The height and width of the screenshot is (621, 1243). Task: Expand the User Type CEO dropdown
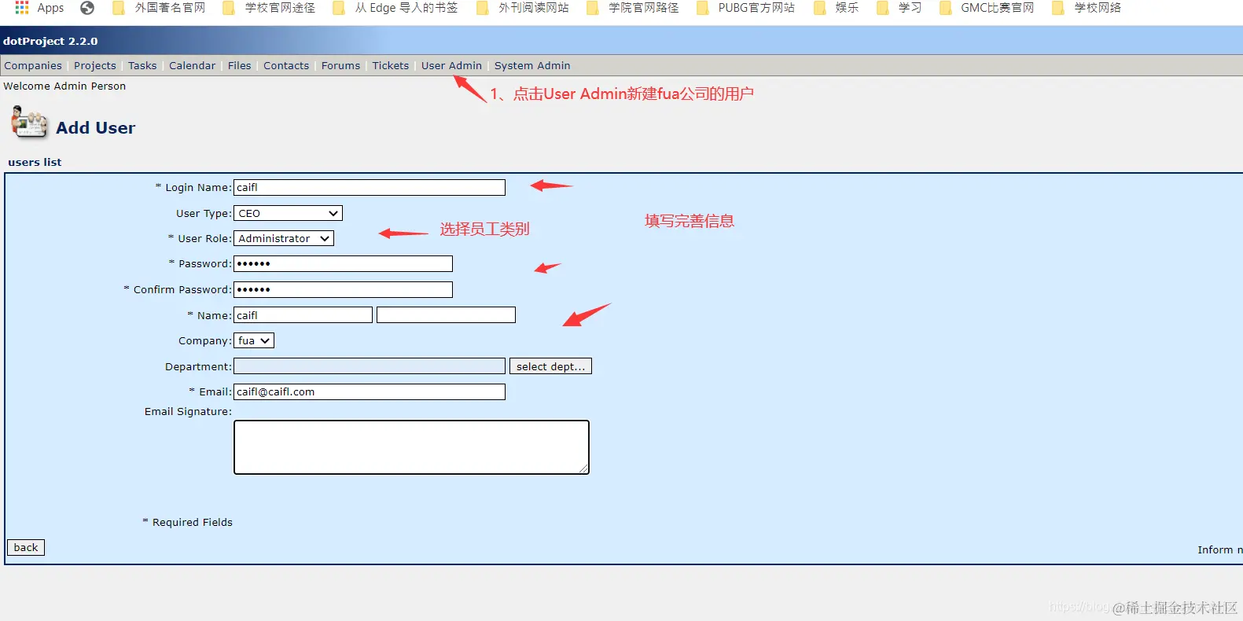click(288, 213)
